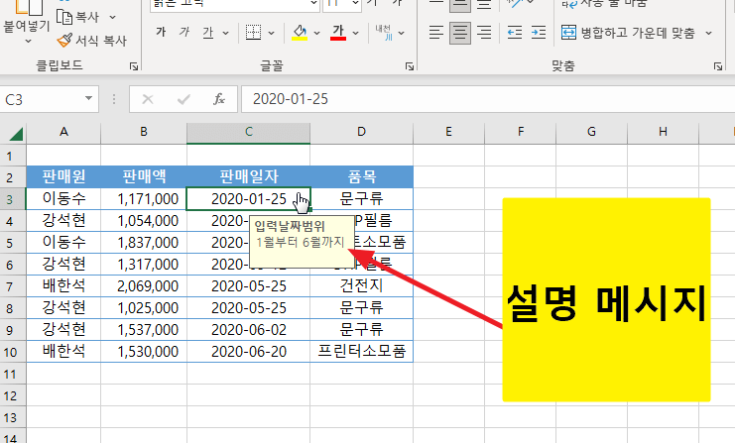735x443 pixels.
Task: Click the Merge and Center (병합하고 가운데 맞춤) button
Action: [x=628, y=33]
